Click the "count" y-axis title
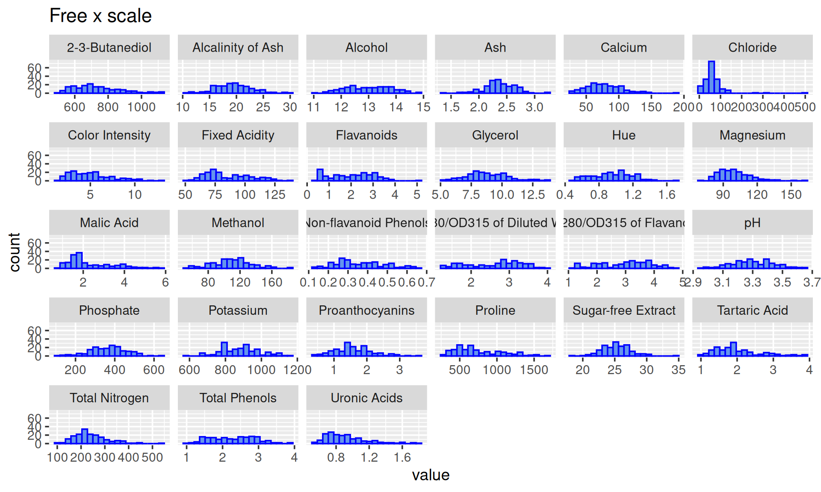This screenshot has width=821, height=492. coord(15,252)
